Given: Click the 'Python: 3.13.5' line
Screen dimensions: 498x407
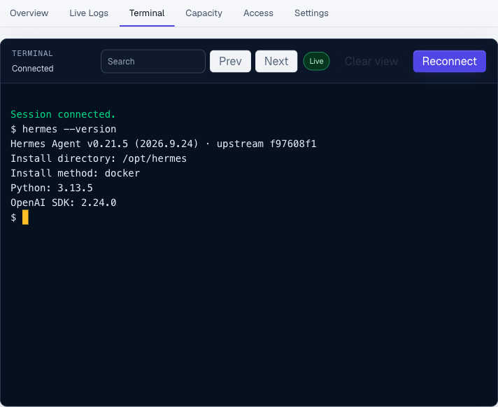Looking at the screenshot, I should pos(52,188).
